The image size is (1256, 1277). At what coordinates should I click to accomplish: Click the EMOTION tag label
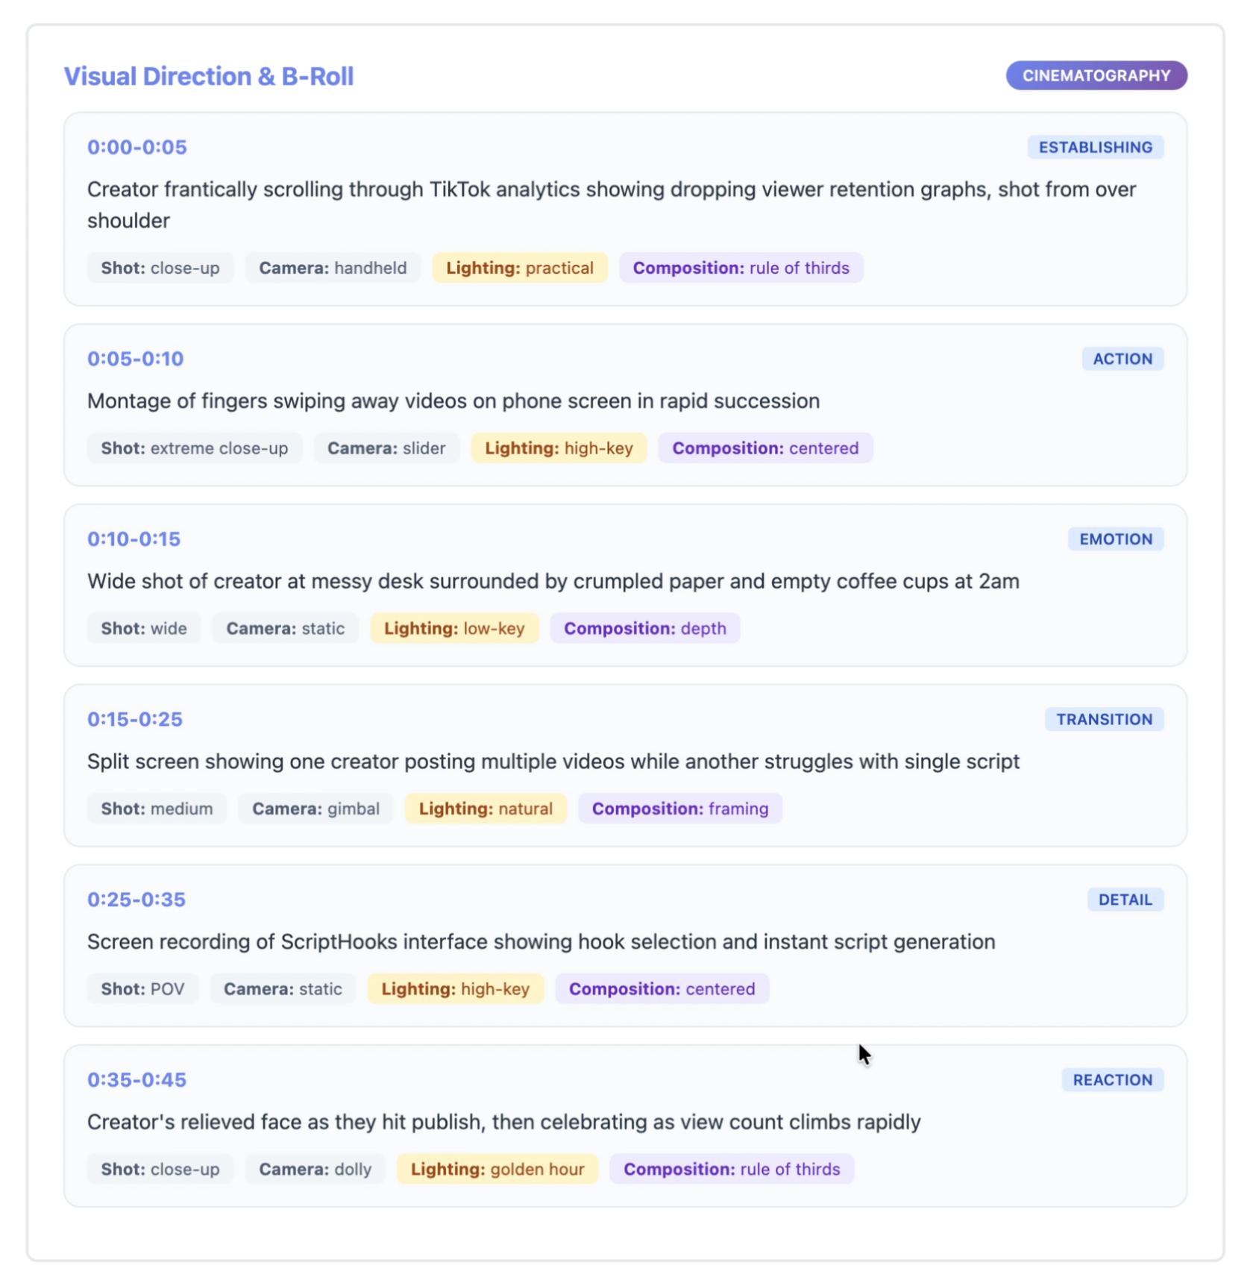1114,539
